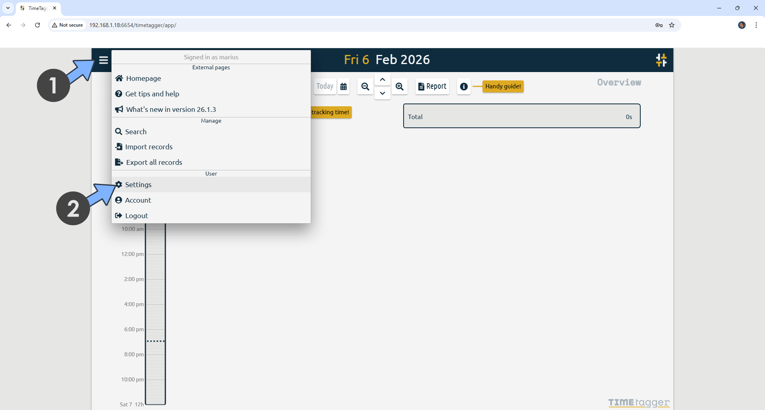Screen dimensions: 765x410
Task: Click the Logout icon in the menu
Action: (119, 215)
